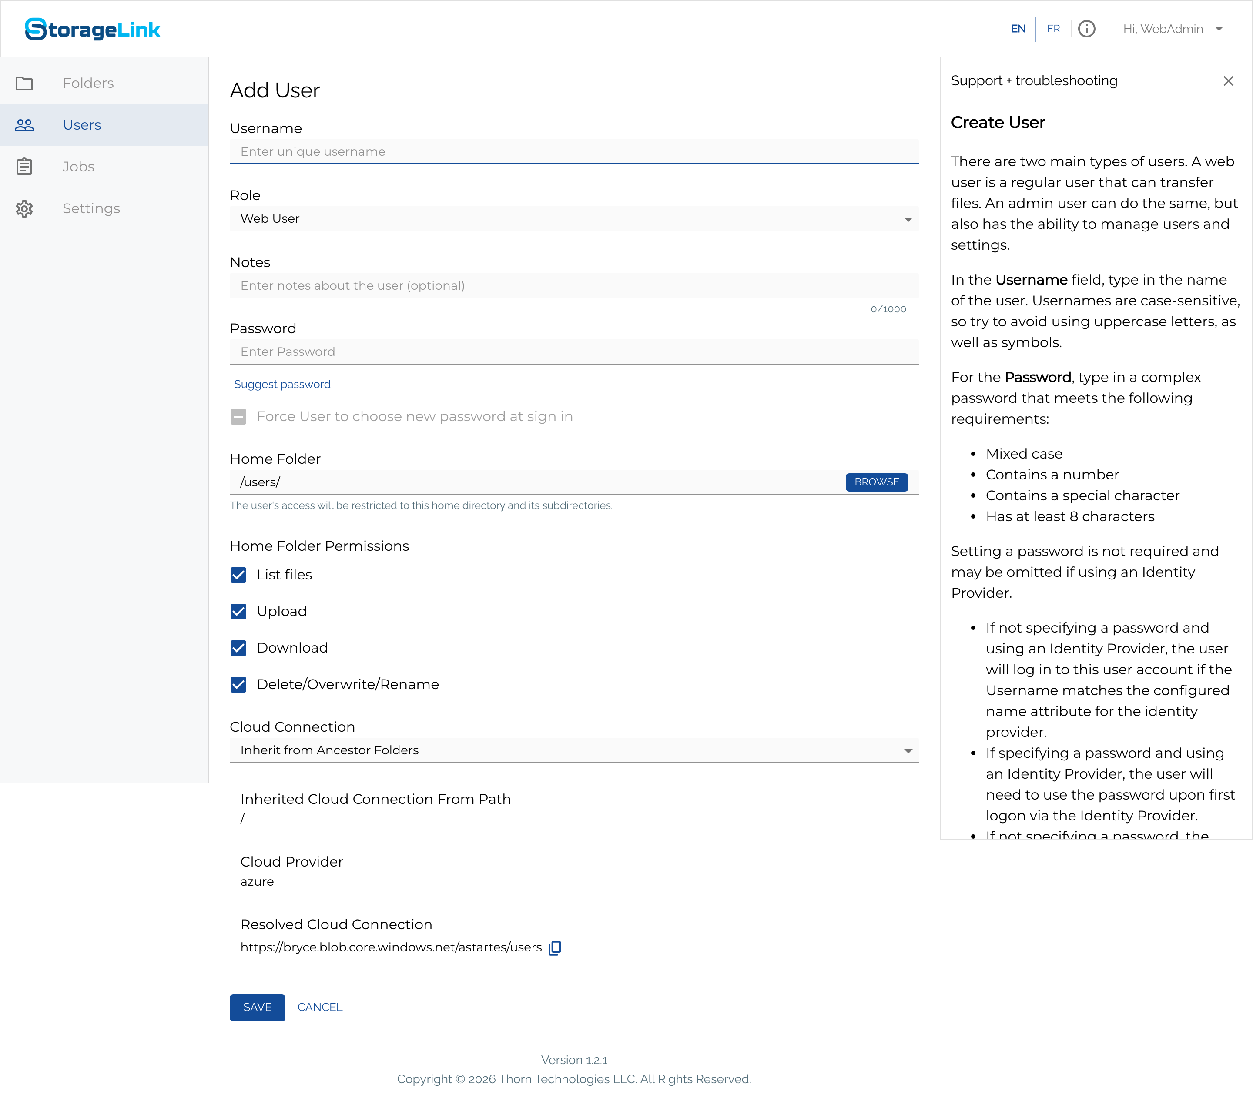
Task: Open the Hi, WebAdmin user menu
Action: tap(1173, 29)
